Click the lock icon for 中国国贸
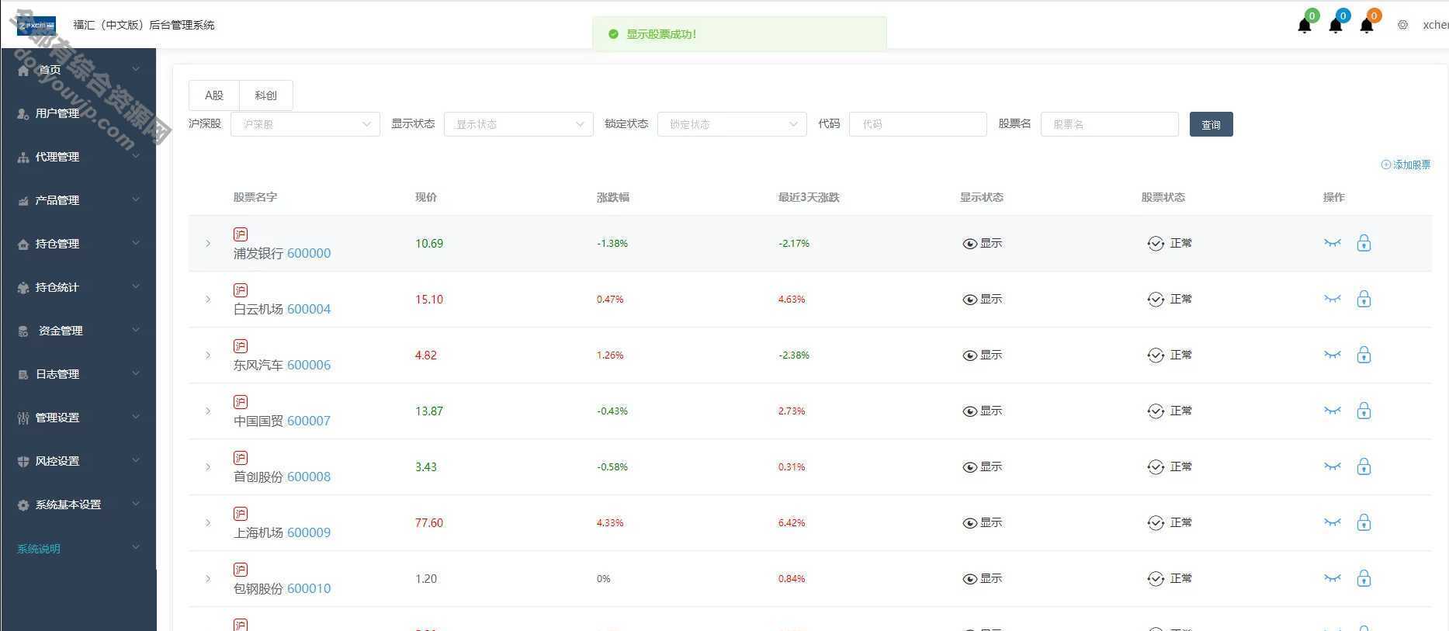Image resolution: width=1449 pixels, height=631 pixels. 1364,411
